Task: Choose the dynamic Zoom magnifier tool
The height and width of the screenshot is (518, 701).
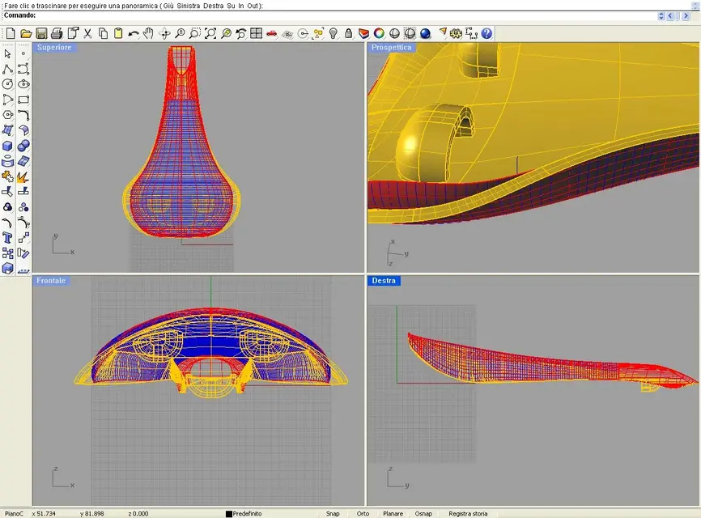Action: pyautogui.click(x=180, y=33)
